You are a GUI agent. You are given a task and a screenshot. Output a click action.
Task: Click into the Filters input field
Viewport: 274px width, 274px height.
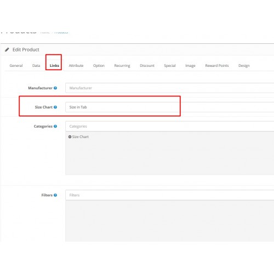(170, 195)
